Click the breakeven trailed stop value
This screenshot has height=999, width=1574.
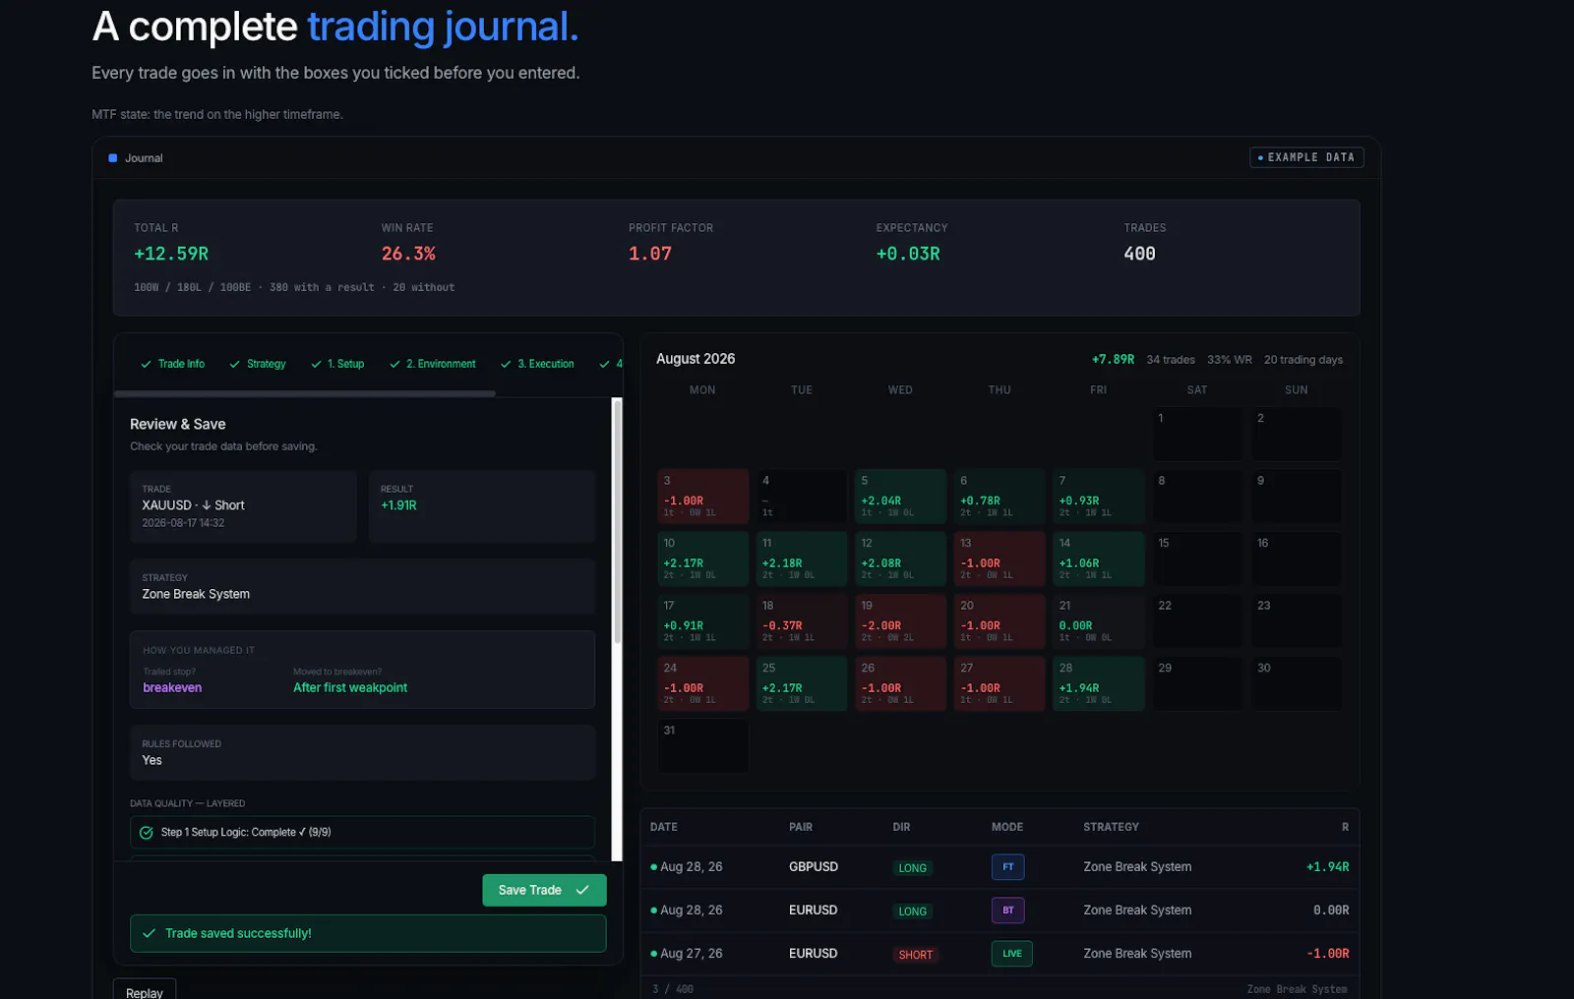pyautogui.click(x=172, y=688)
